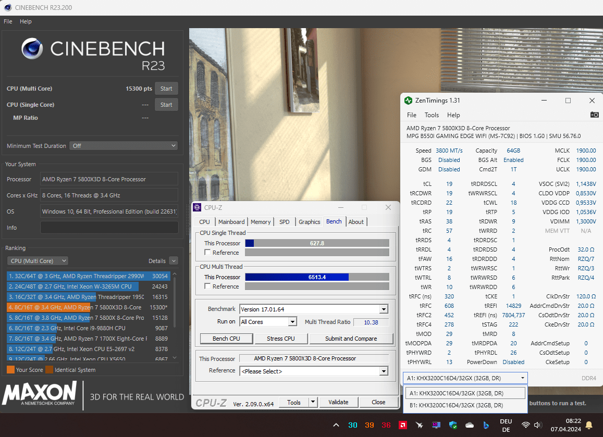603x437 pixels.
Task: Switch to CPU-Z SPD tab
Action: (284, 222)
